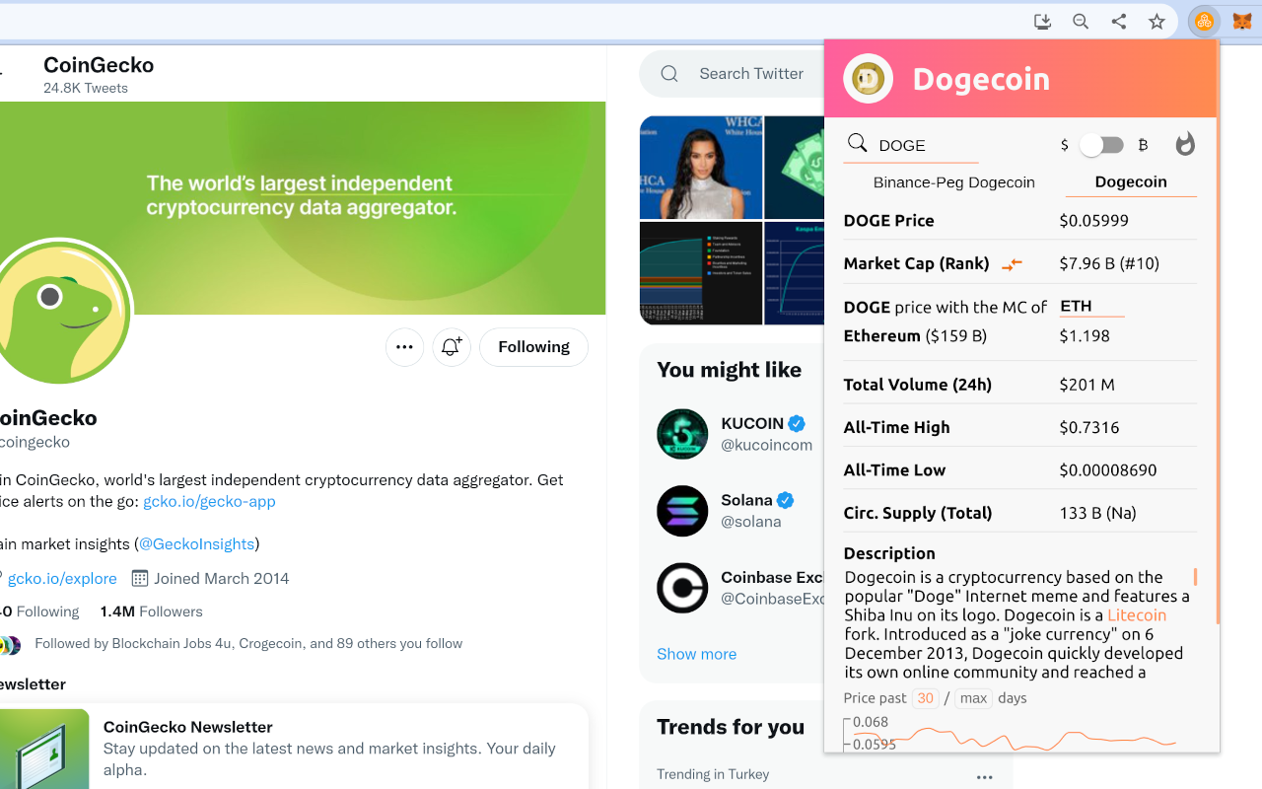Click the Solana avatar logo
Screen dimensions: 1262x789
[x=682, y=511]
